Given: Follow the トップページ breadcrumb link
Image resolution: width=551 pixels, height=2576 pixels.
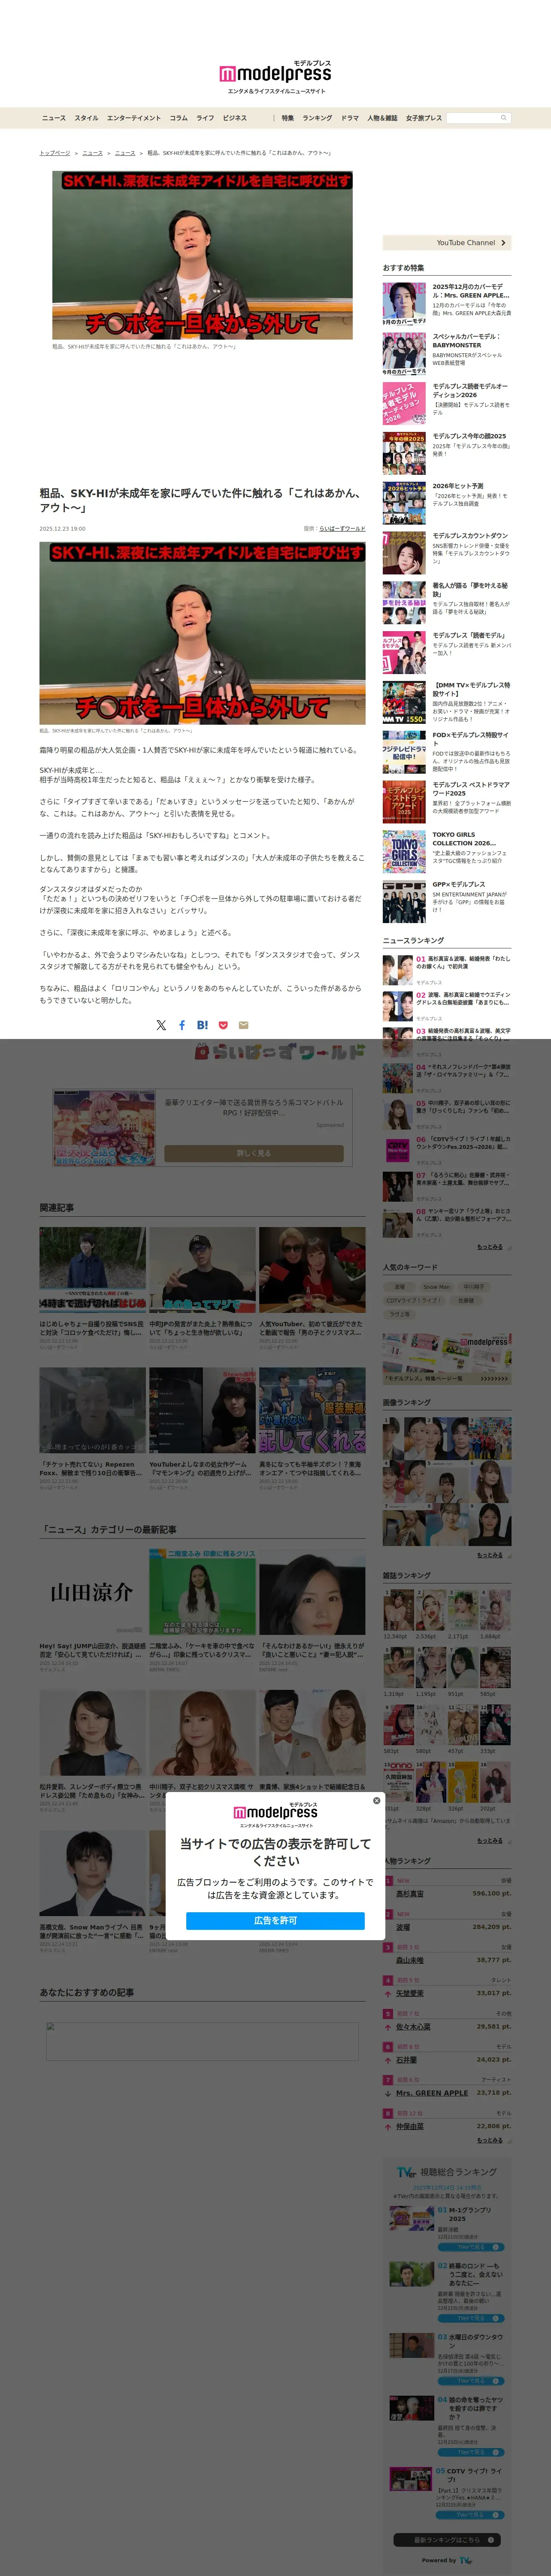Looking at the screenshot, I should click(55, 153).
